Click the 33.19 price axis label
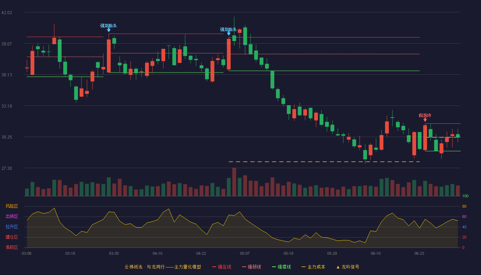Screen dimensions: 481x275 pyautogui.click(x=7, y=106)
